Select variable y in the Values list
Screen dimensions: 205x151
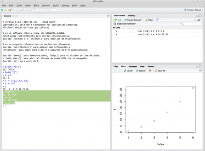click(116, 34)
